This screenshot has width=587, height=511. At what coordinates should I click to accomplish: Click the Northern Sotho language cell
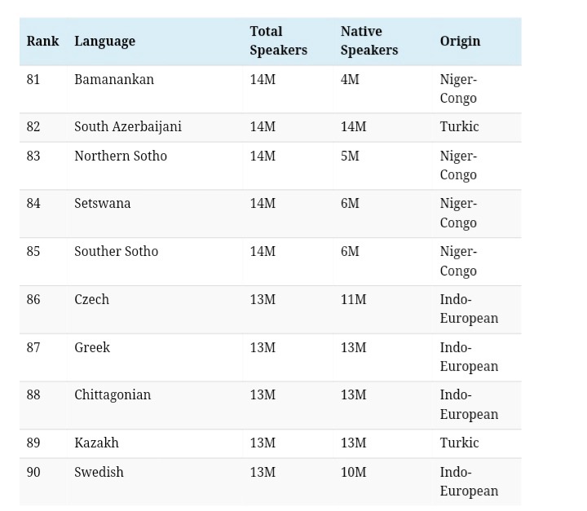pyautogui.click(x=121, y=156)
